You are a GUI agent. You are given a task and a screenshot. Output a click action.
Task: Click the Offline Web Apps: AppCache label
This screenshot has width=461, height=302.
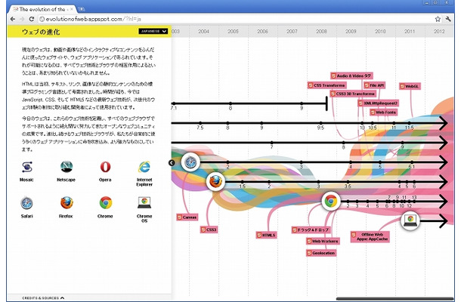[370, 237]
